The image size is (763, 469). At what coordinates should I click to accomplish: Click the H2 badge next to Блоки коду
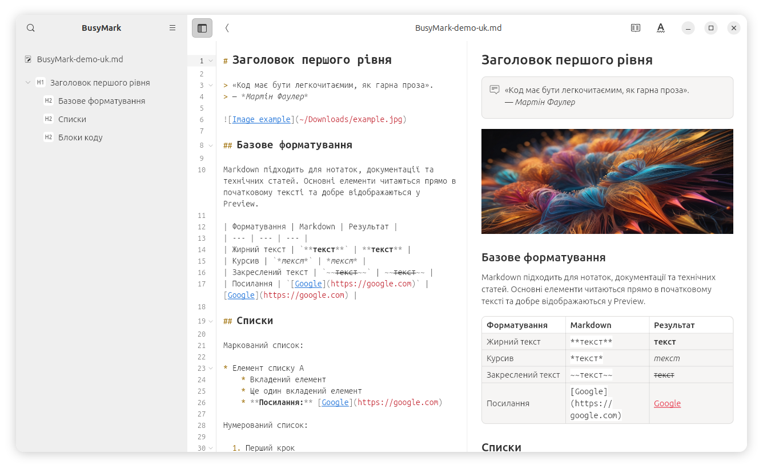click(49, 138)
